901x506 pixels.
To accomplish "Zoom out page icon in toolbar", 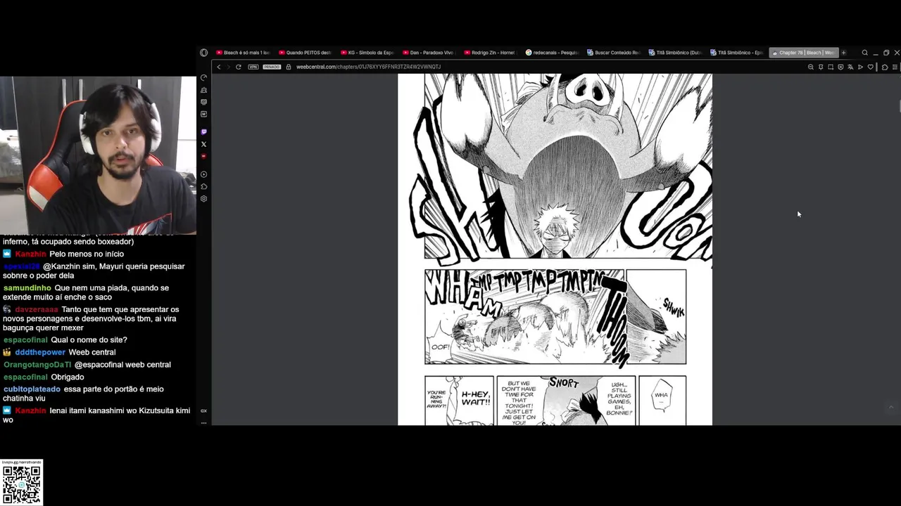I will (x=811, y=67).
